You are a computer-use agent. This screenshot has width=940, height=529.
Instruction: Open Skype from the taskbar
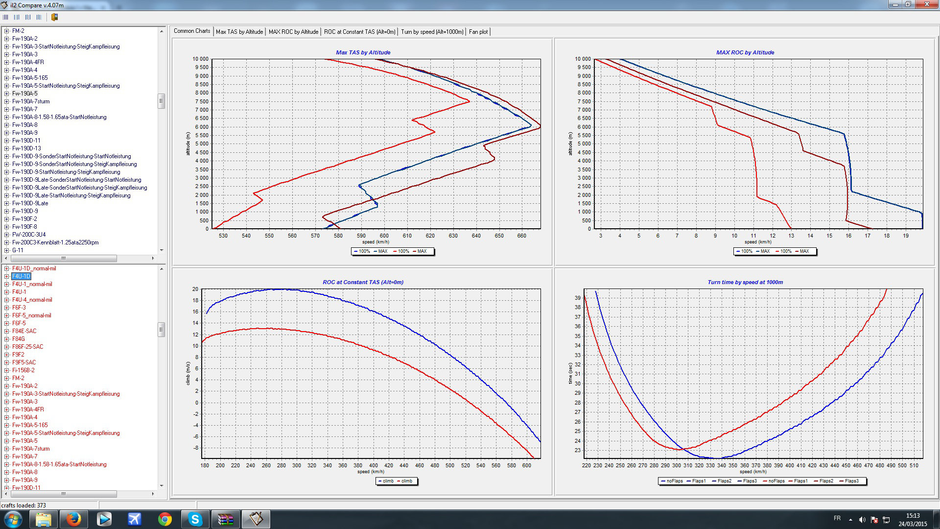tap(195, 519)
